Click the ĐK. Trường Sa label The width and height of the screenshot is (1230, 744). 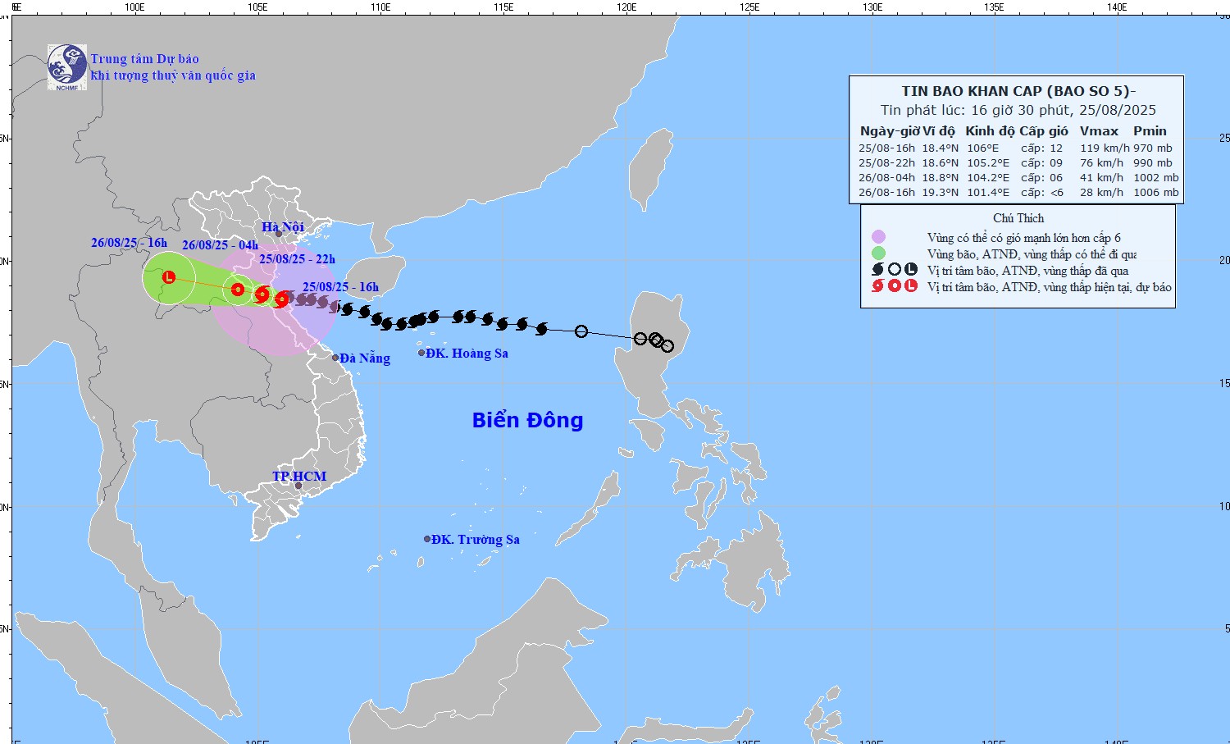click(476, 540)
